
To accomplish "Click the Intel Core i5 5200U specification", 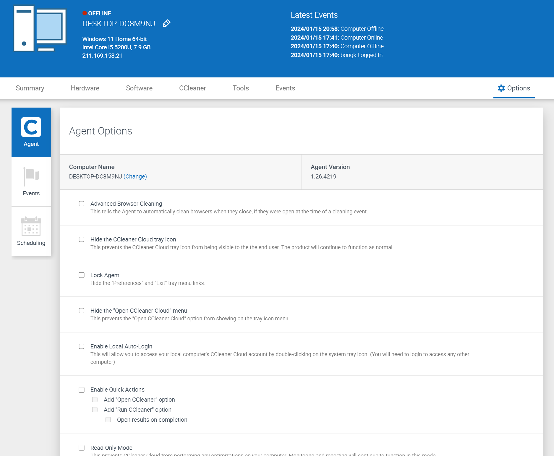I will [116, 47].
